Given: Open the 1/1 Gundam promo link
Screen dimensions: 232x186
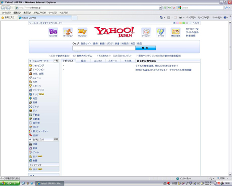Looking at the screenshot, I should [82, 56].
